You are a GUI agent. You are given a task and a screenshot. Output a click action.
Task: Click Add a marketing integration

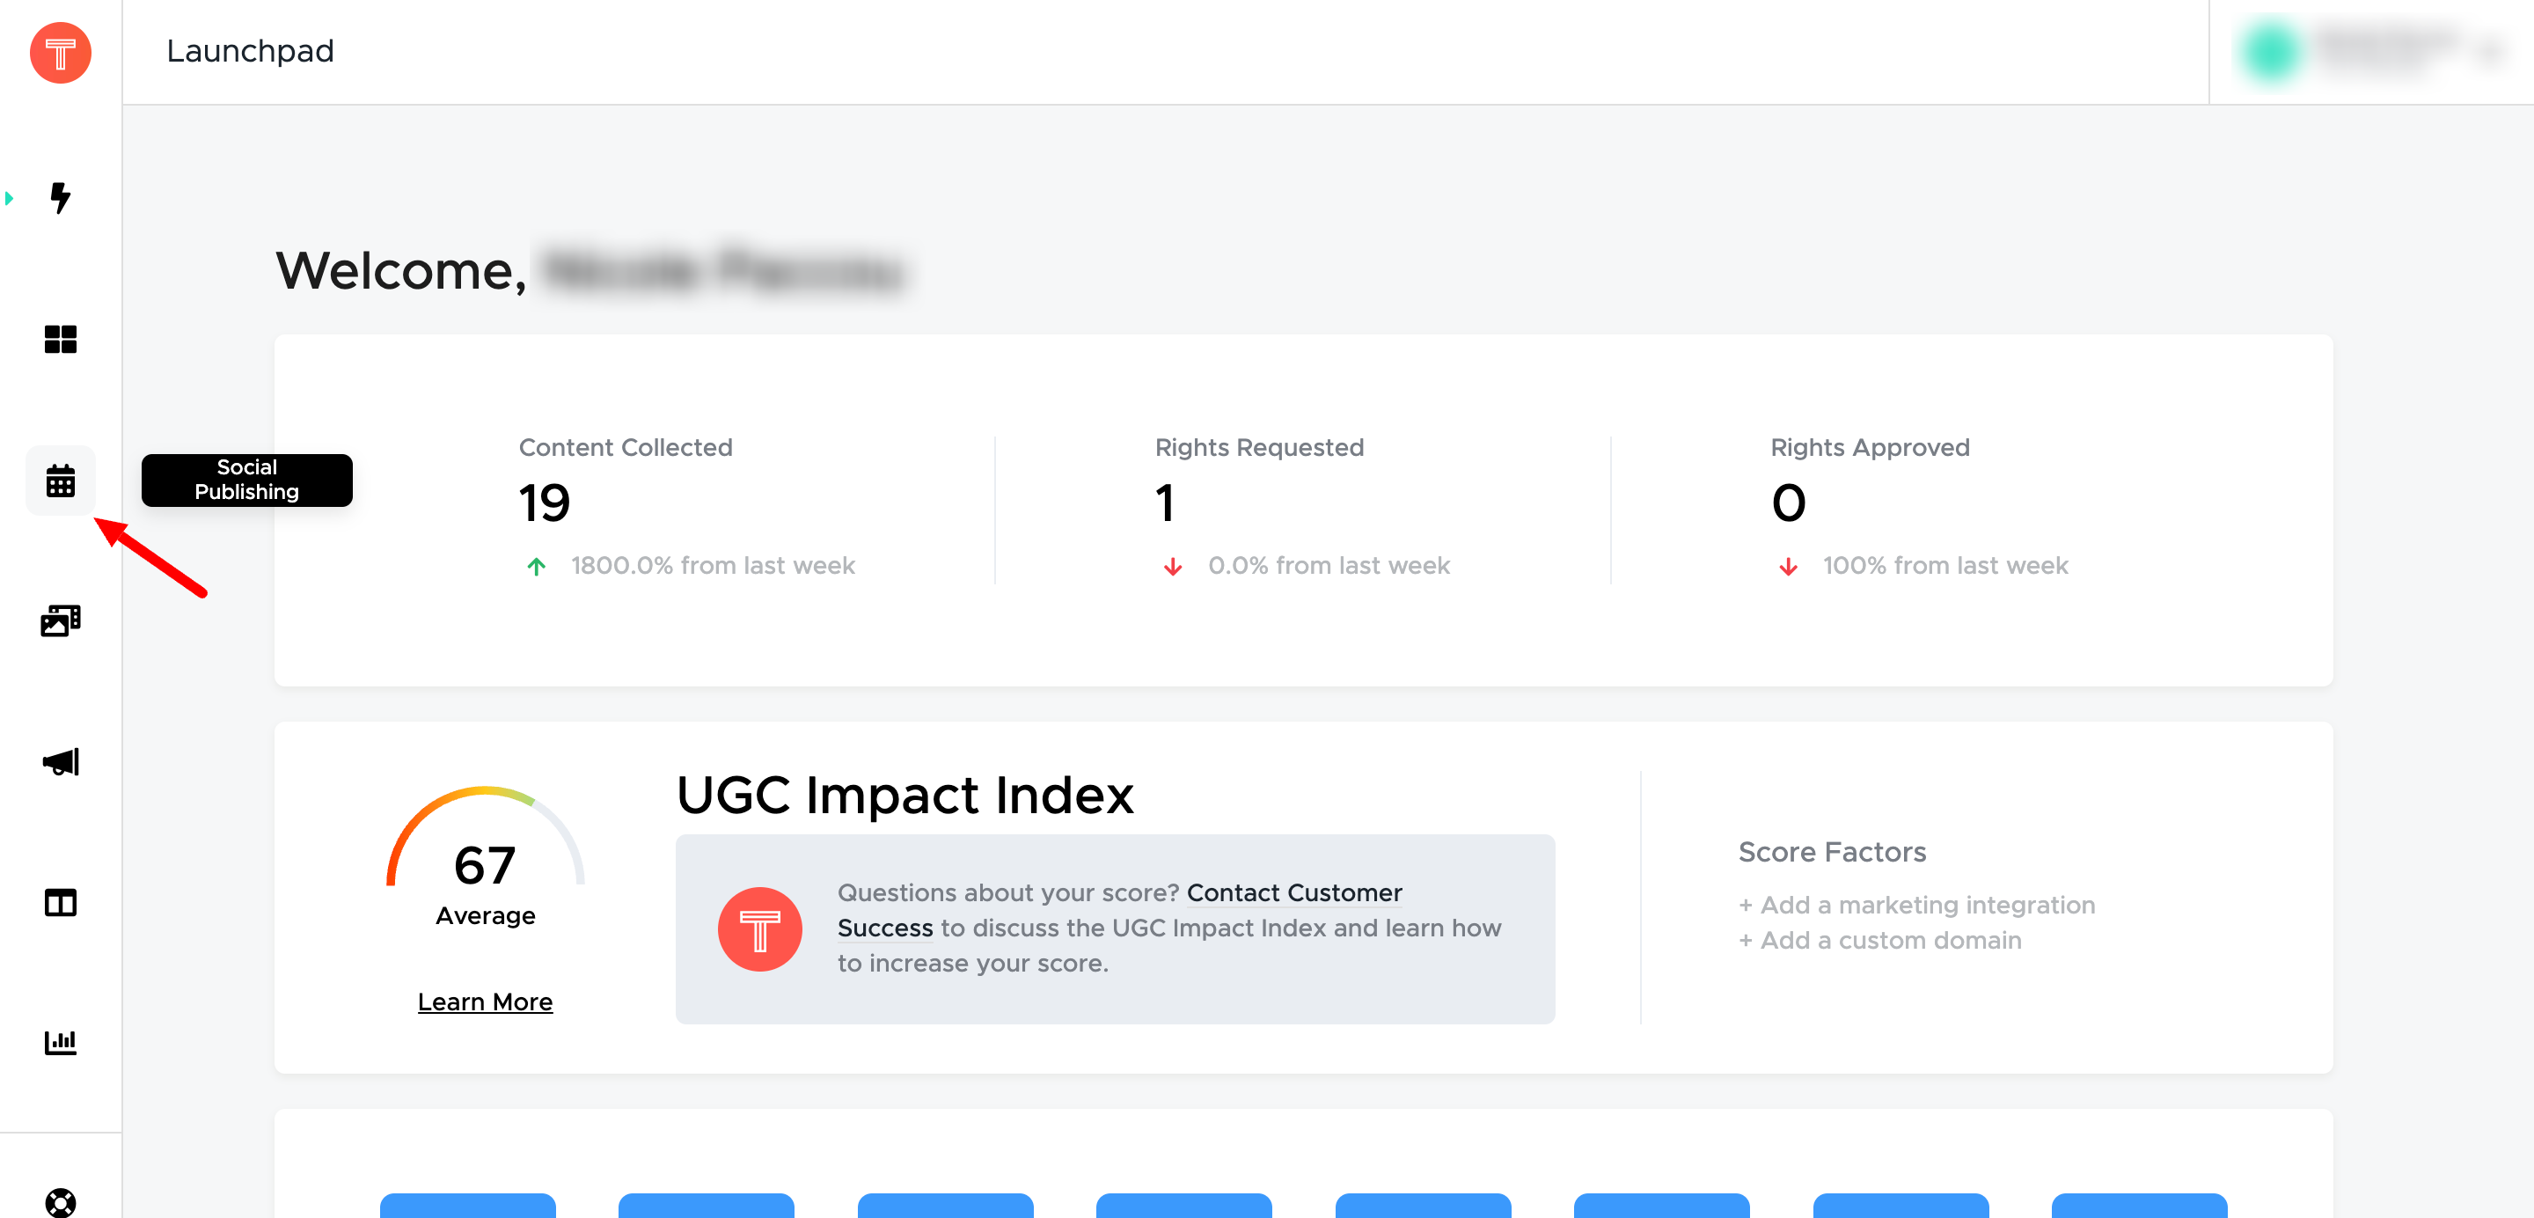(x=1916, y=905)
